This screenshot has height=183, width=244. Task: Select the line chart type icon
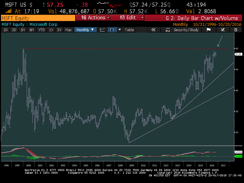pos(102,30)
